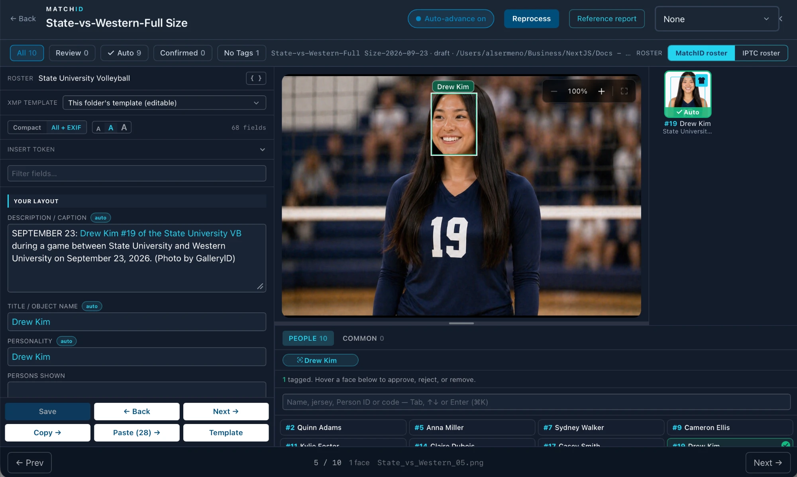797x477 pixels.
Task: Click the Drew Kim face box on photo
Action: tap(454, 124)
